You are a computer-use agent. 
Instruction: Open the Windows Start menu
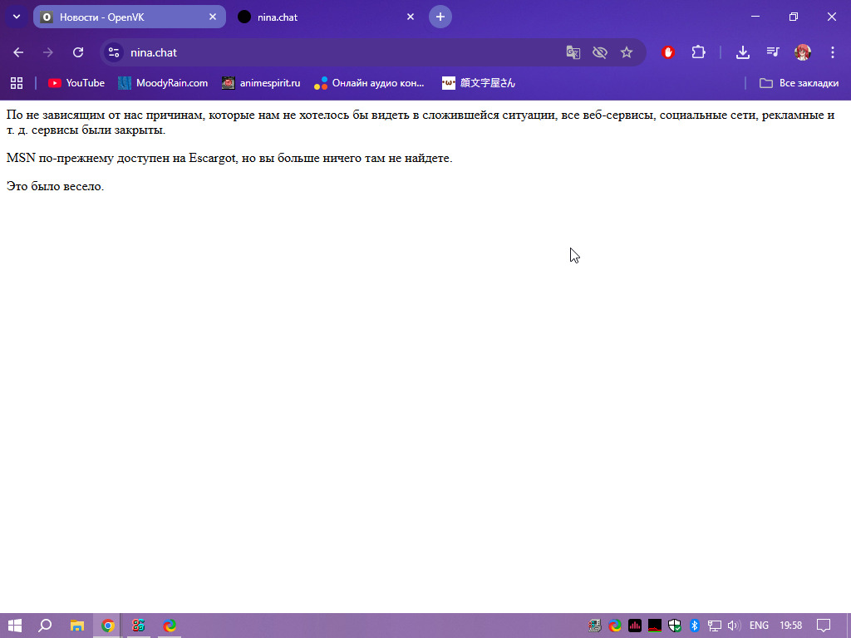click(x=14, y=626)
